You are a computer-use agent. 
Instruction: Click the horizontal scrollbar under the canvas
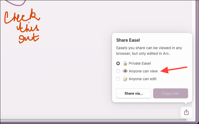tap(93, 120)
